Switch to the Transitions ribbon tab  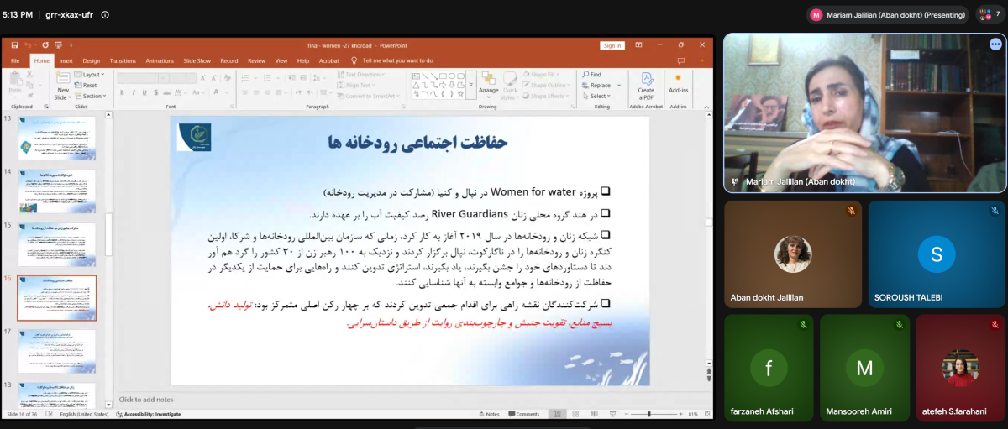pos(123,60)
